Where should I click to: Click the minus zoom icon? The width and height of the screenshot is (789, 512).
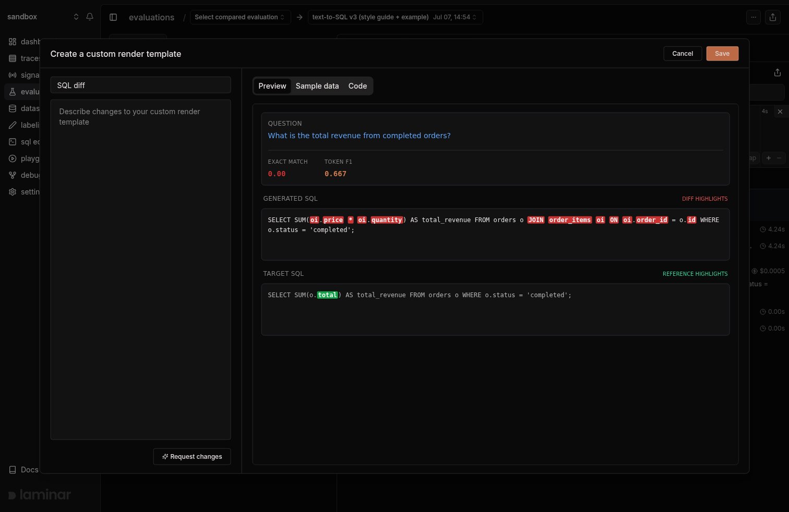(x=780, y=158)
